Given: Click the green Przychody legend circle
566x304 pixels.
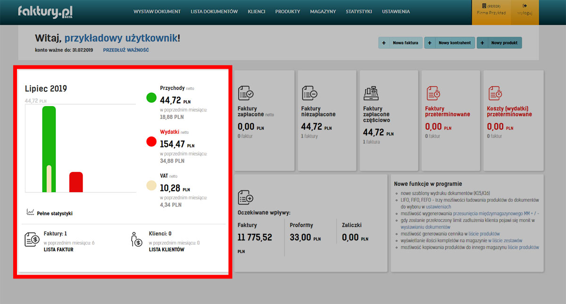Looking at the screenshot, I should click(x=151, y=98).
